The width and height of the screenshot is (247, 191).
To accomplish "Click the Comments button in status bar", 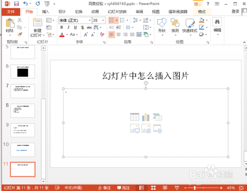I will [123, 188].
